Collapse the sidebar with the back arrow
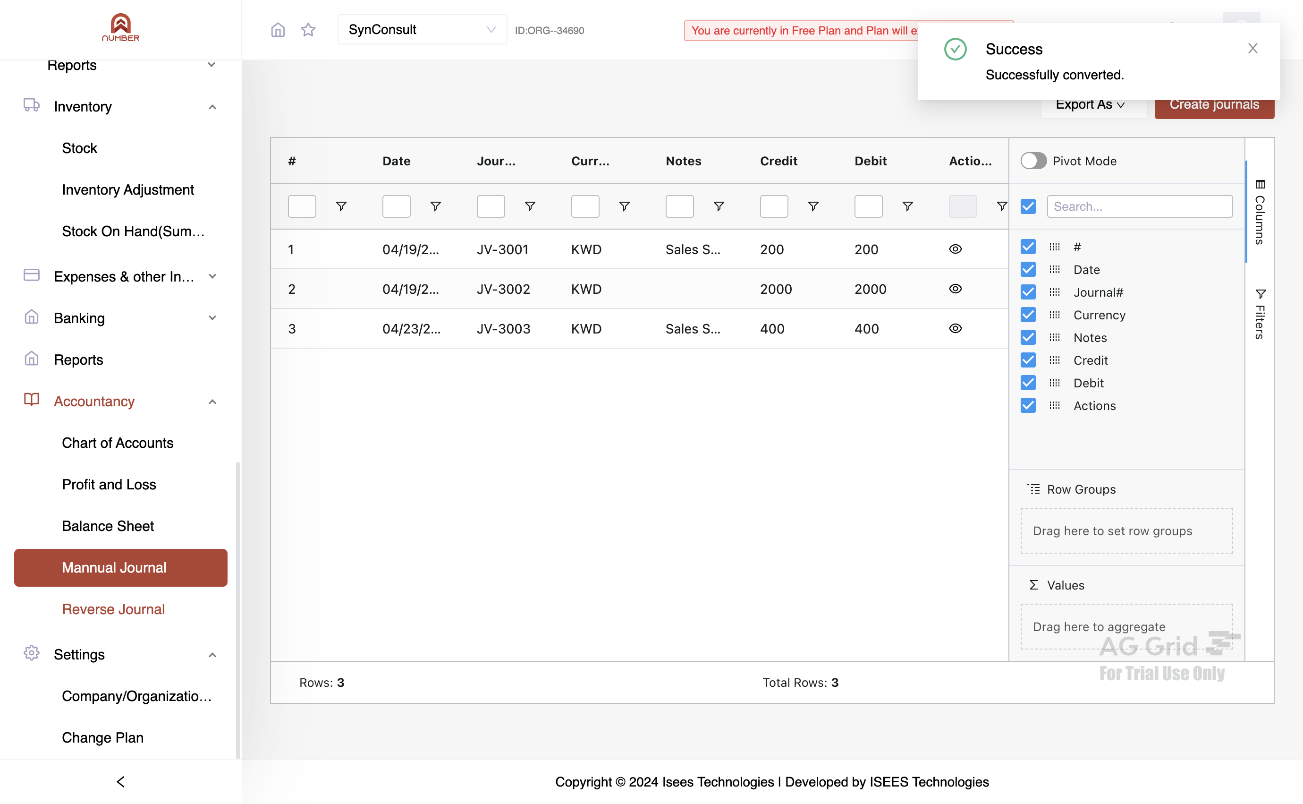 click(121, 782)
